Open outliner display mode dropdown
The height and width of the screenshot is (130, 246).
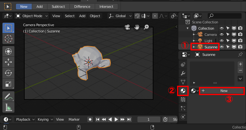coord(198,16)
